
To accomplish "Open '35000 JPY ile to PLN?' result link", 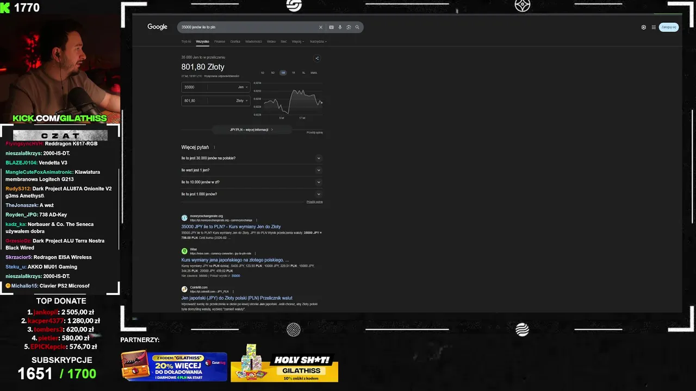I will pos(231,226).
